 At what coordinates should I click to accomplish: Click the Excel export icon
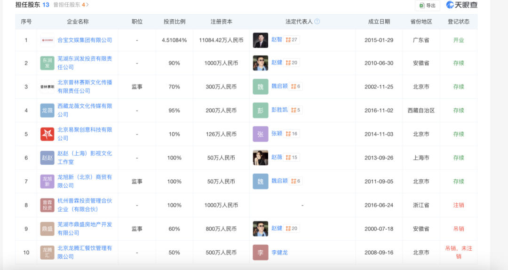pyautogui.click(x=421, y=5)
